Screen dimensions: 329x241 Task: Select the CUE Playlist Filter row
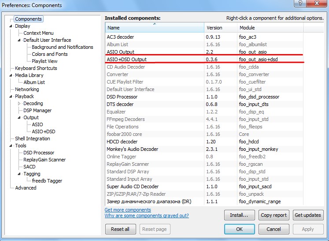pos(204,82)
